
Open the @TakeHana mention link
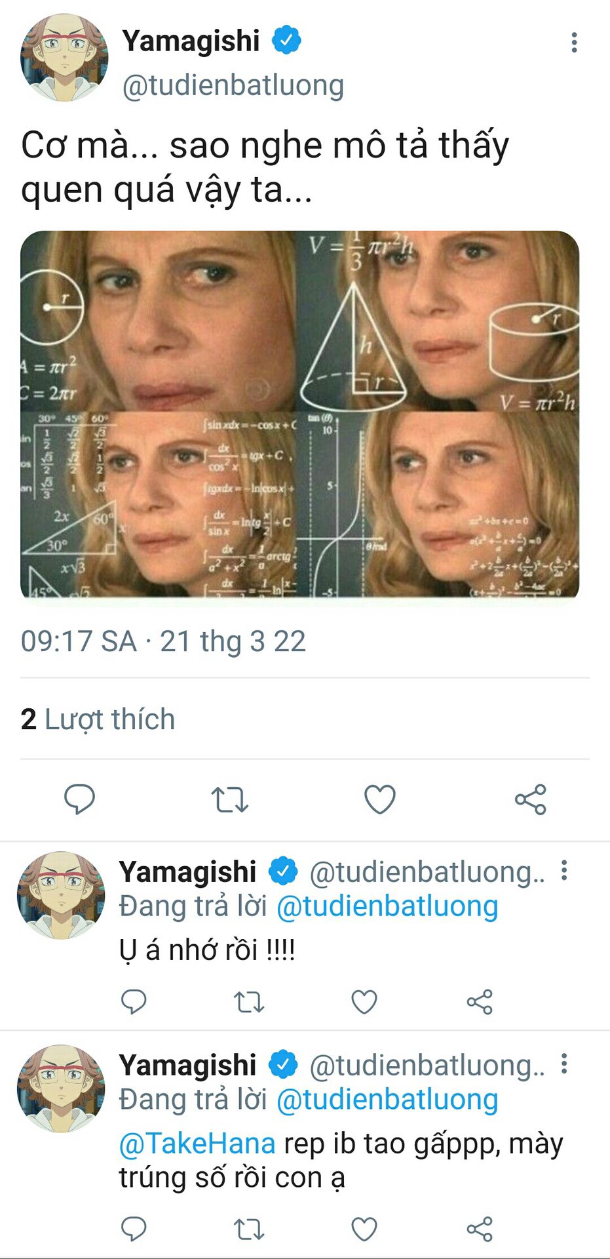tap(197, 1144)
